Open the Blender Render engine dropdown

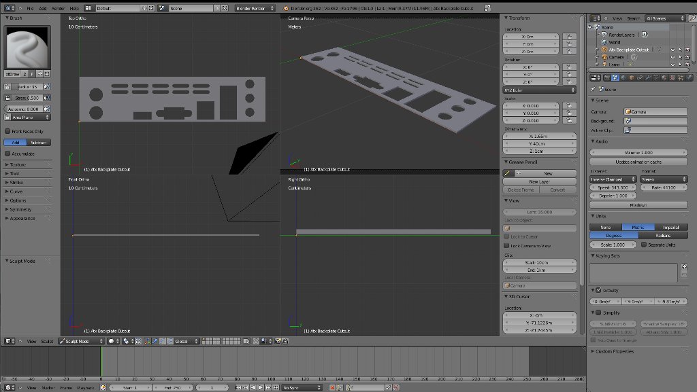click(254, 8)
